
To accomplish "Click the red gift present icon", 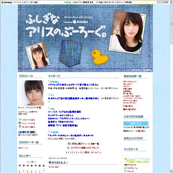I will click(x=20, y=127).
